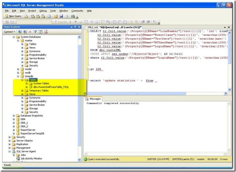Click the SQL Server Compact Query icon
The width and height of the screenshot is (236, 172).
click(x=49, y=16)
